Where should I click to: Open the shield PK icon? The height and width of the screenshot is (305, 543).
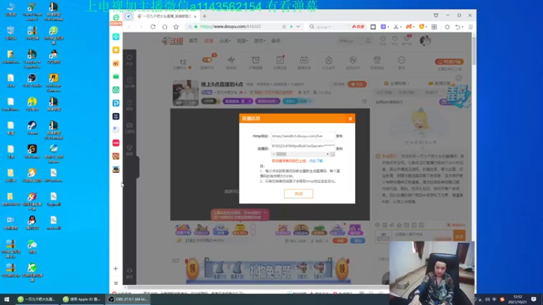(353, 62)
